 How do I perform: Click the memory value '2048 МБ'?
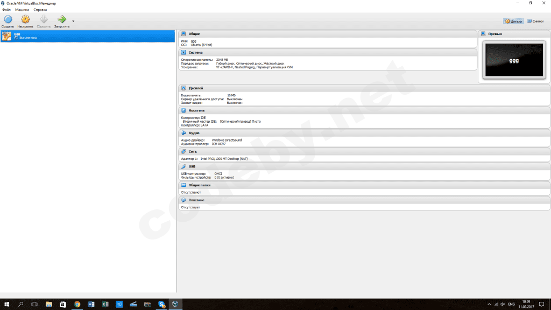(x=222, y=60)
